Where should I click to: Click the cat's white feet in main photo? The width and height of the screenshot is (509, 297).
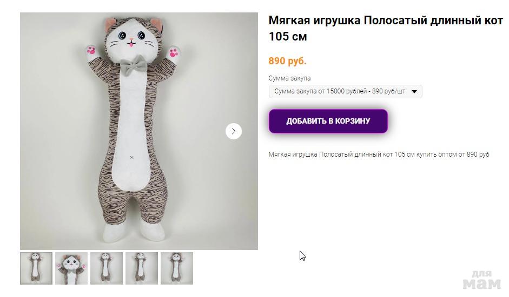coord(131,232)
